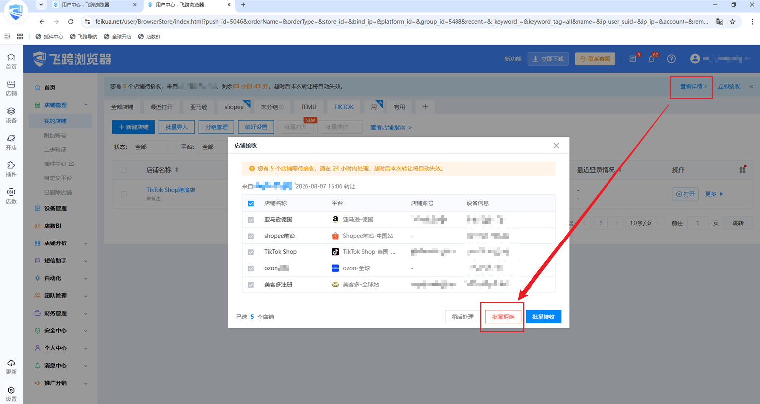
Task: Click the 立即接收 link in the banner
Action: [x=729, y=87]
